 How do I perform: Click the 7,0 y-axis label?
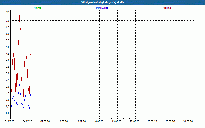coord(8,20)
